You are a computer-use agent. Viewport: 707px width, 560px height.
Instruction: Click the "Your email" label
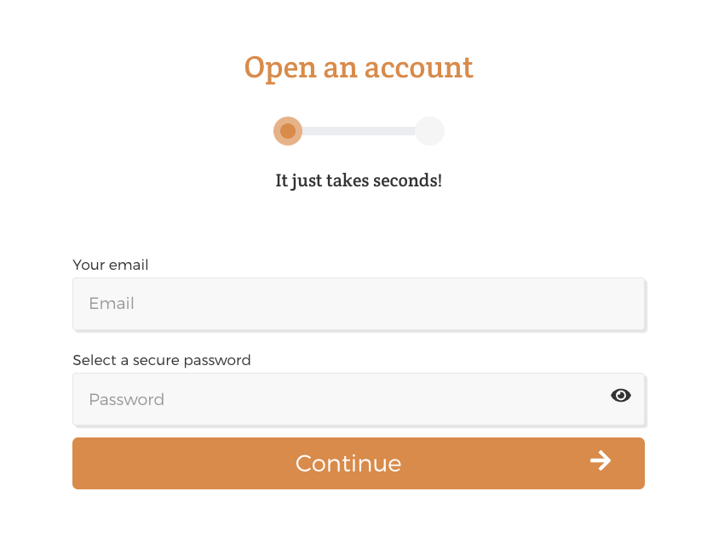[x=111, y=265]
